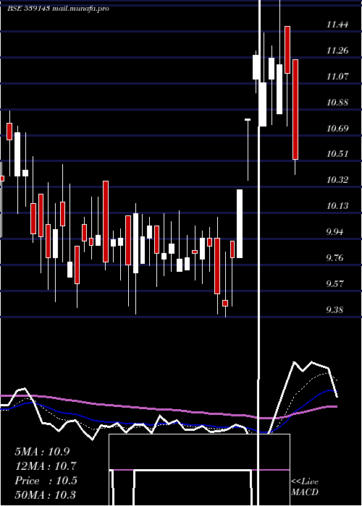
Task: Click the tall white candle before the gap up
Action: tap(240, 223)
